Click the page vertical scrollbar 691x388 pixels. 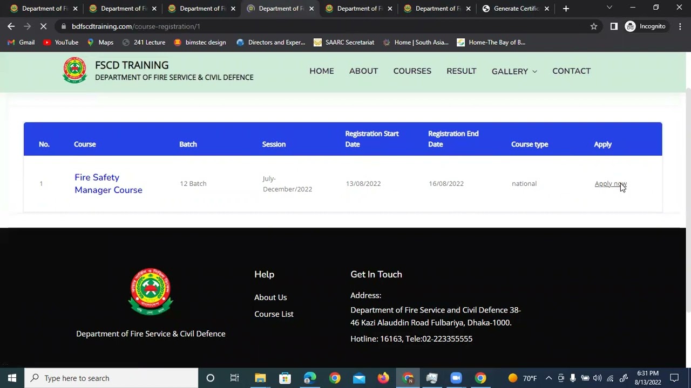(x=688, y=199)
